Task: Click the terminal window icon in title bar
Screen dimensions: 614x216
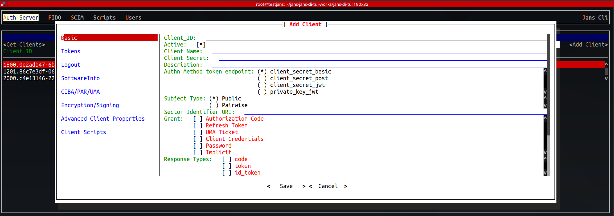Action: pos(3,4)
